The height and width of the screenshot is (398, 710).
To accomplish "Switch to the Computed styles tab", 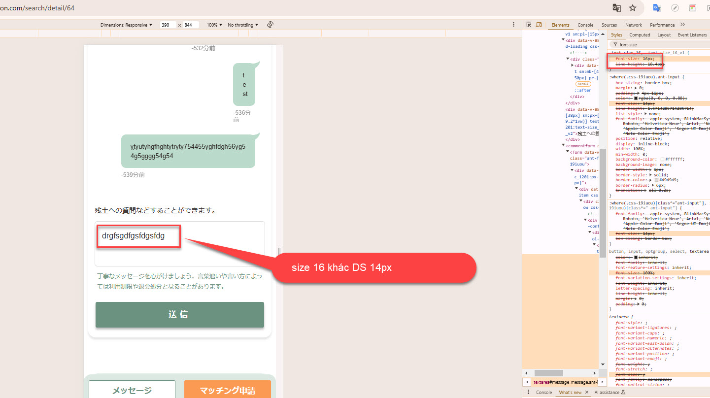I will (x=640, y=35).
